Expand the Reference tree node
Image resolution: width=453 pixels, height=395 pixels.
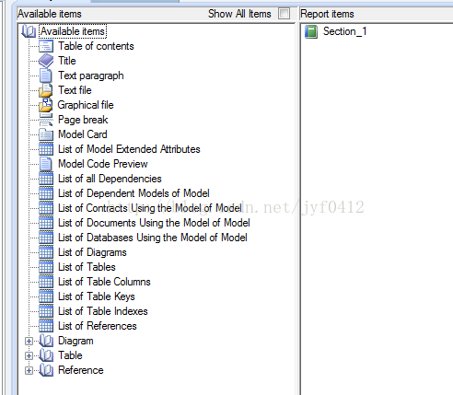pyautogui.click(x=29, y=370)
